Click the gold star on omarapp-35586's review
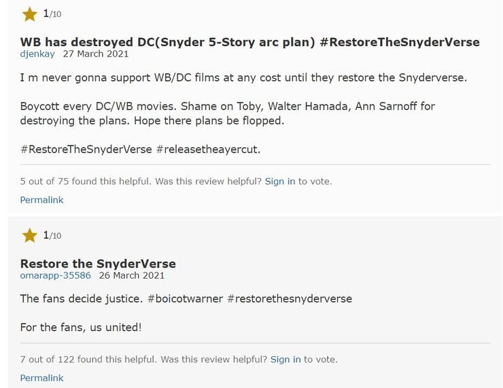This screenshot has height=388, width=503. click(29, 236)
